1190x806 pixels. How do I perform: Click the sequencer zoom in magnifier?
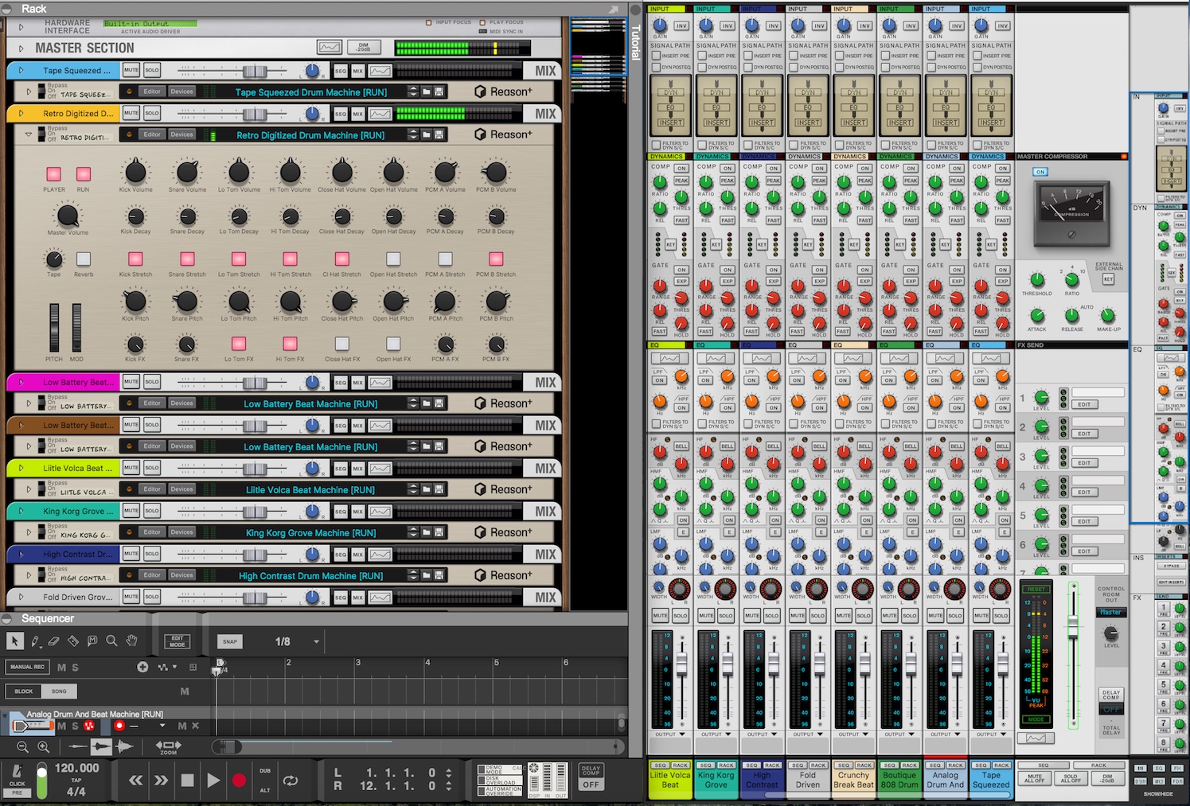click(43, 746)
